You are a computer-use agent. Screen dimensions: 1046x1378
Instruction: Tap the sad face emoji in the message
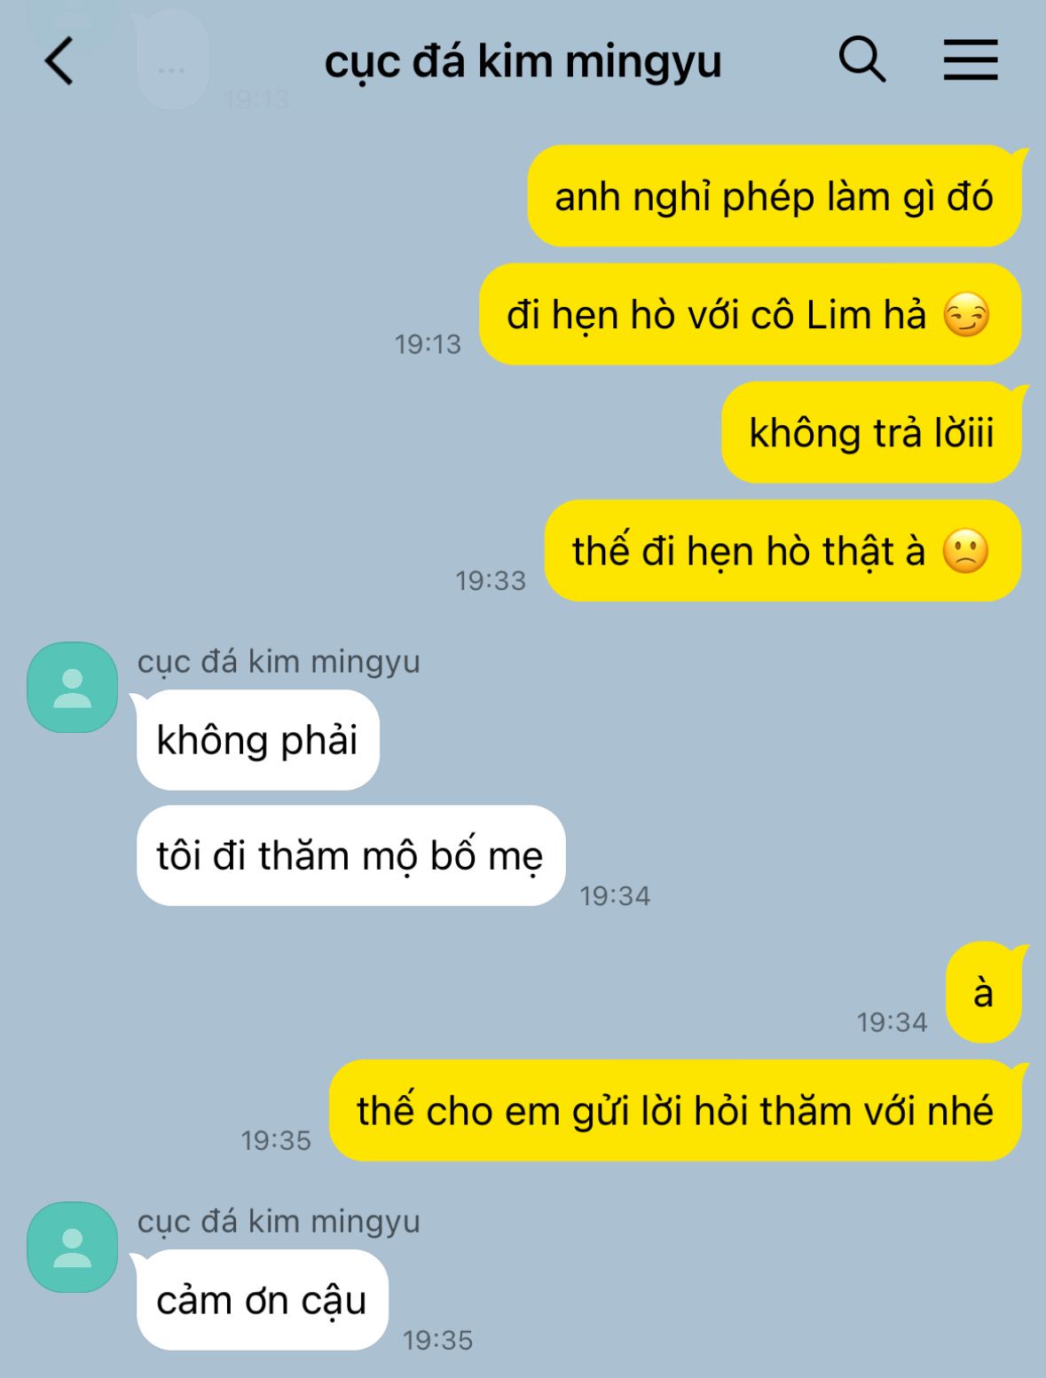click(x=965, y=552)
